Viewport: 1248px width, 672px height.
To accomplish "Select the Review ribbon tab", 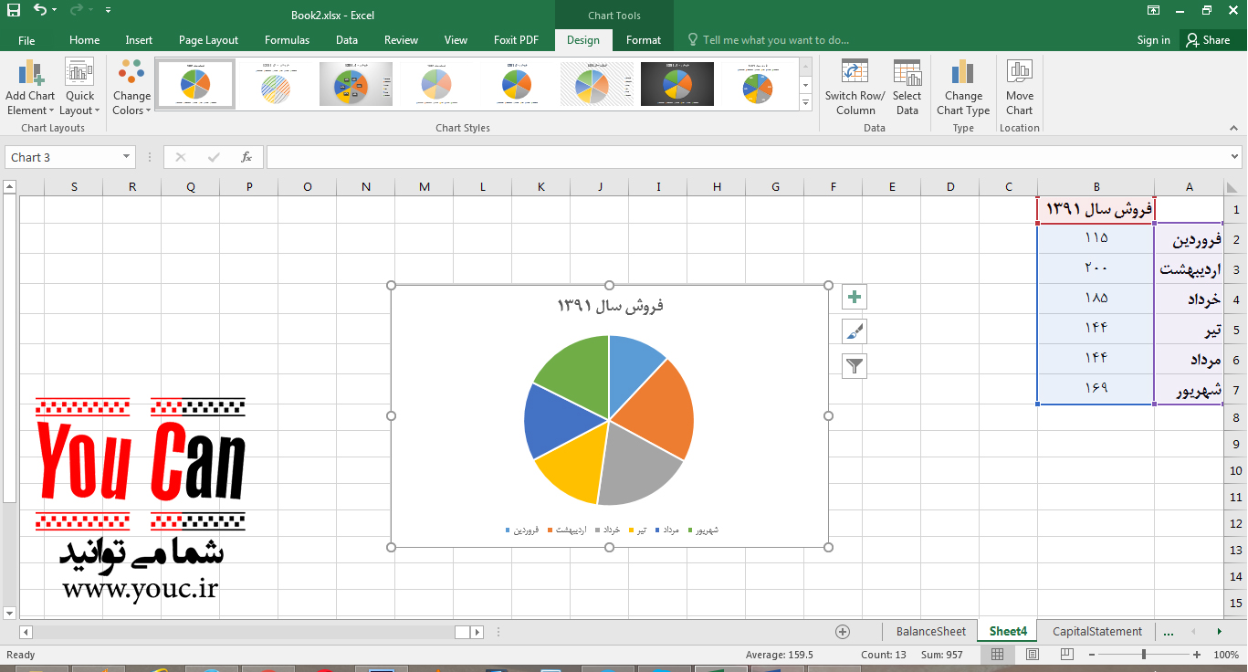I will (x=401, y=40).
